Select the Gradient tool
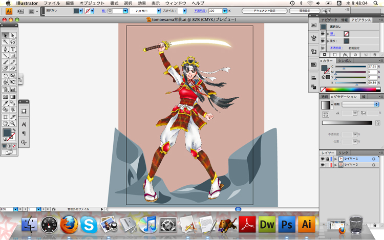This screenshot has width=384, height=240. (x=13, y=97)
